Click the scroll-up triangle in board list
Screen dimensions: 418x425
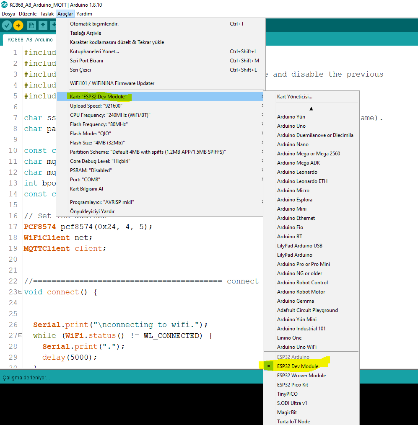(x=311, y=108)
